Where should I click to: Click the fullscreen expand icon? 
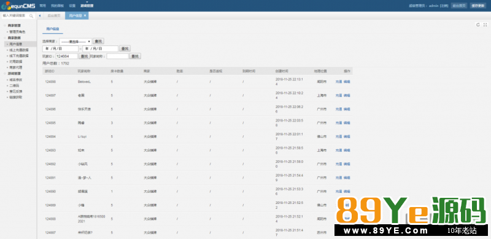tap(485, 25)
